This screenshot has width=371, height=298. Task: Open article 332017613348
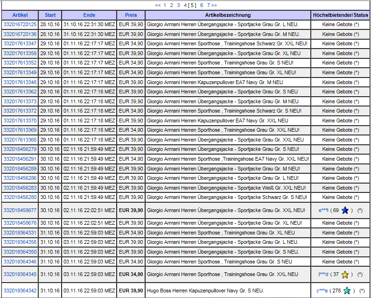tap(20, 82)
